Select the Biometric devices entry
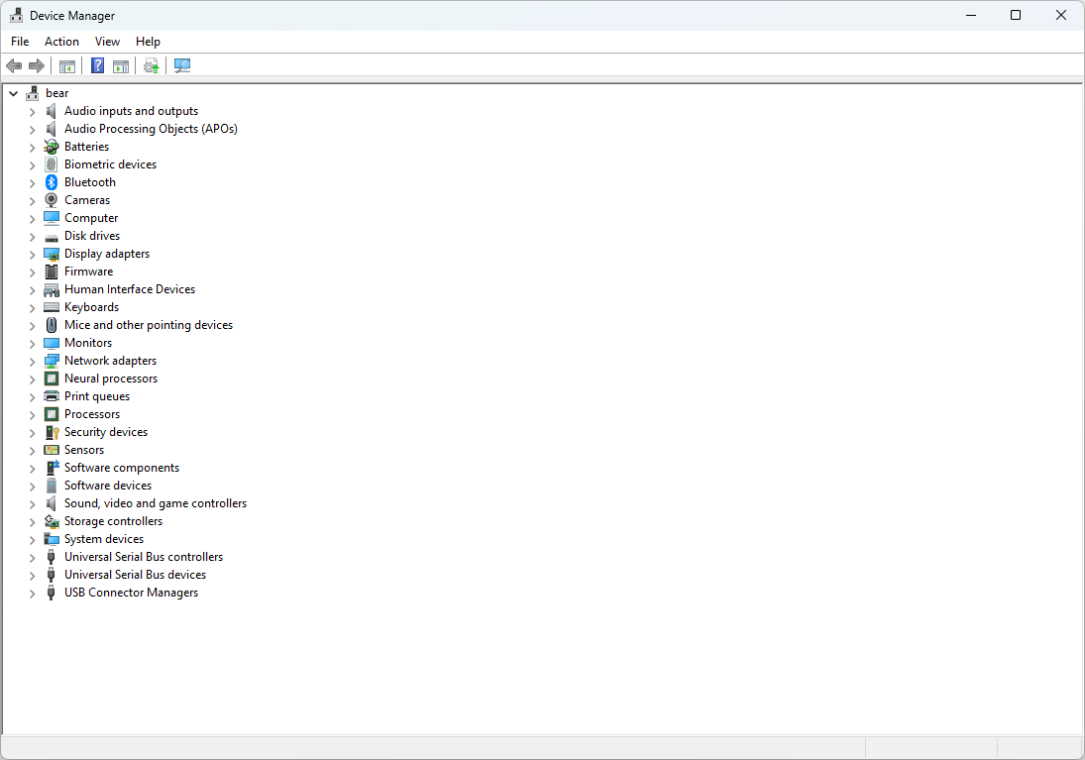1085x760 pixels. pos(110,163)
